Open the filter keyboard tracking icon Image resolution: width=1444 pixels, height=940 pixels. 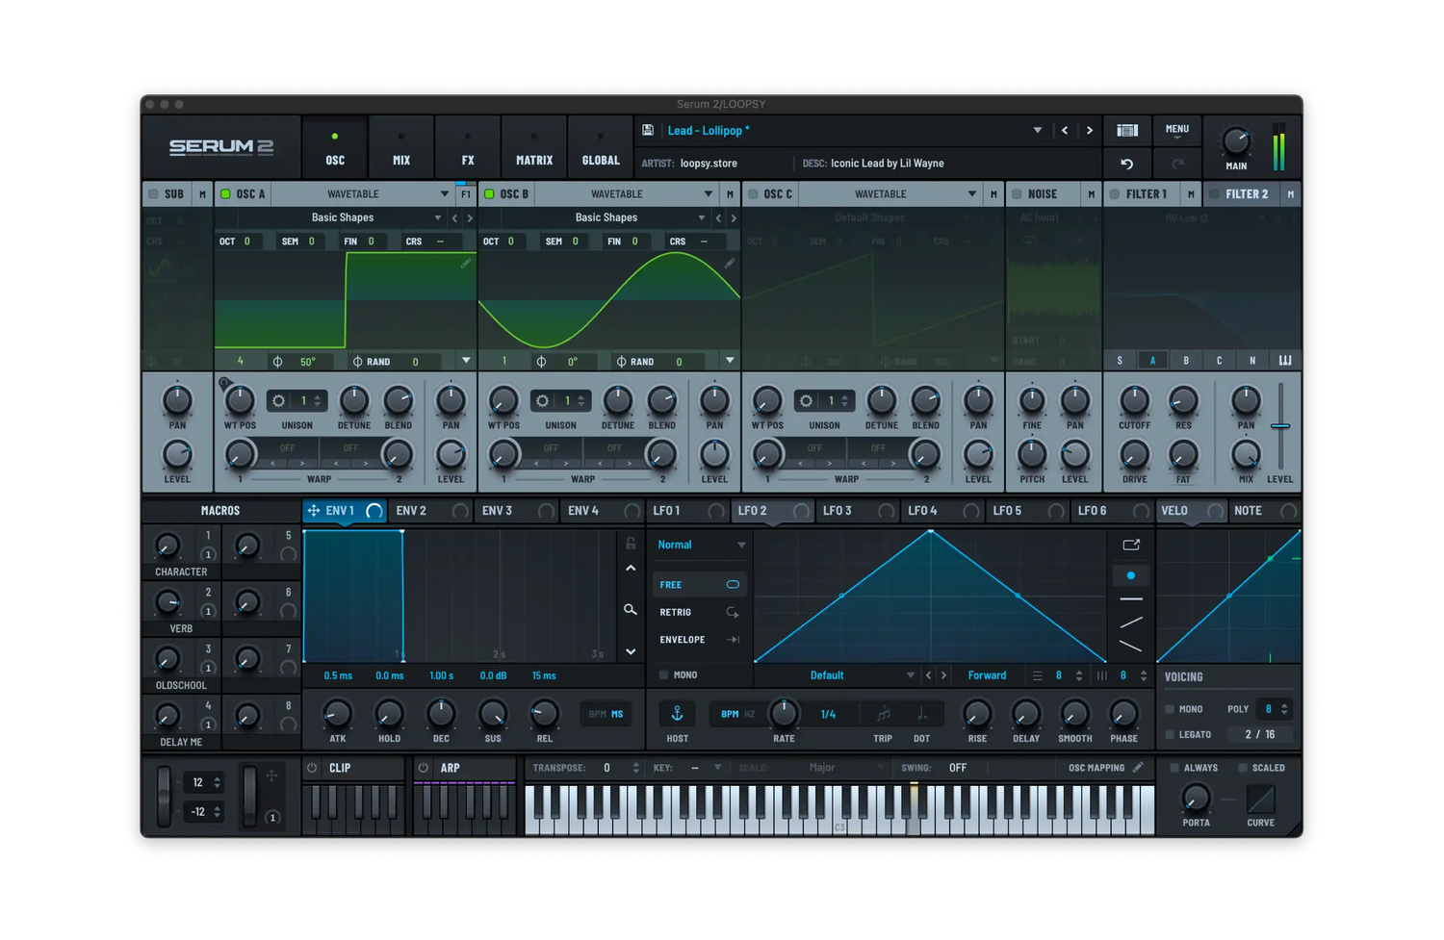1285,361
